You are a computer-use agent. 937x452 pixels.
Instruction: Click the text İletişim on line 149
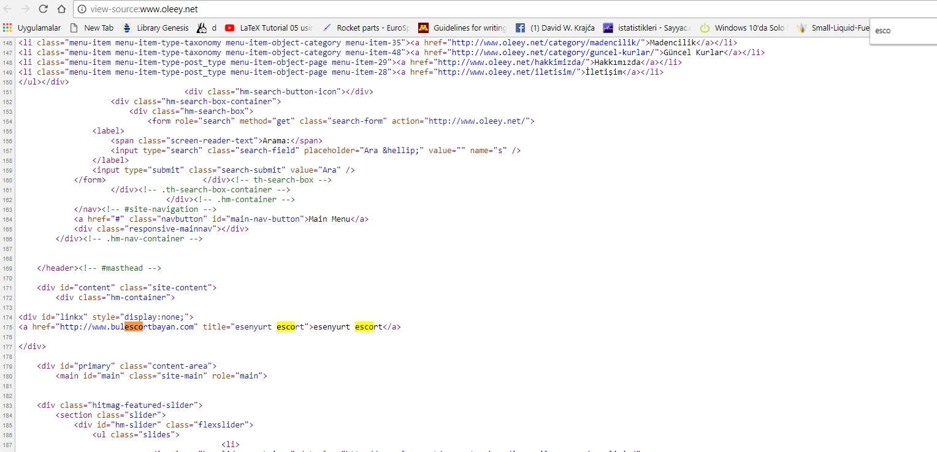click(x=604, y=72)
